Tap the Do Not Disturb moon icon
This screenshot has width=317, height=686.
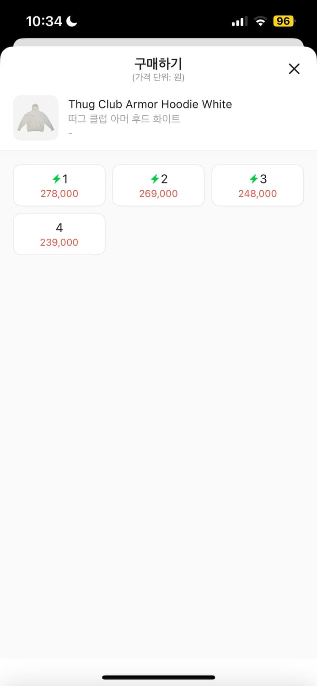72,21
